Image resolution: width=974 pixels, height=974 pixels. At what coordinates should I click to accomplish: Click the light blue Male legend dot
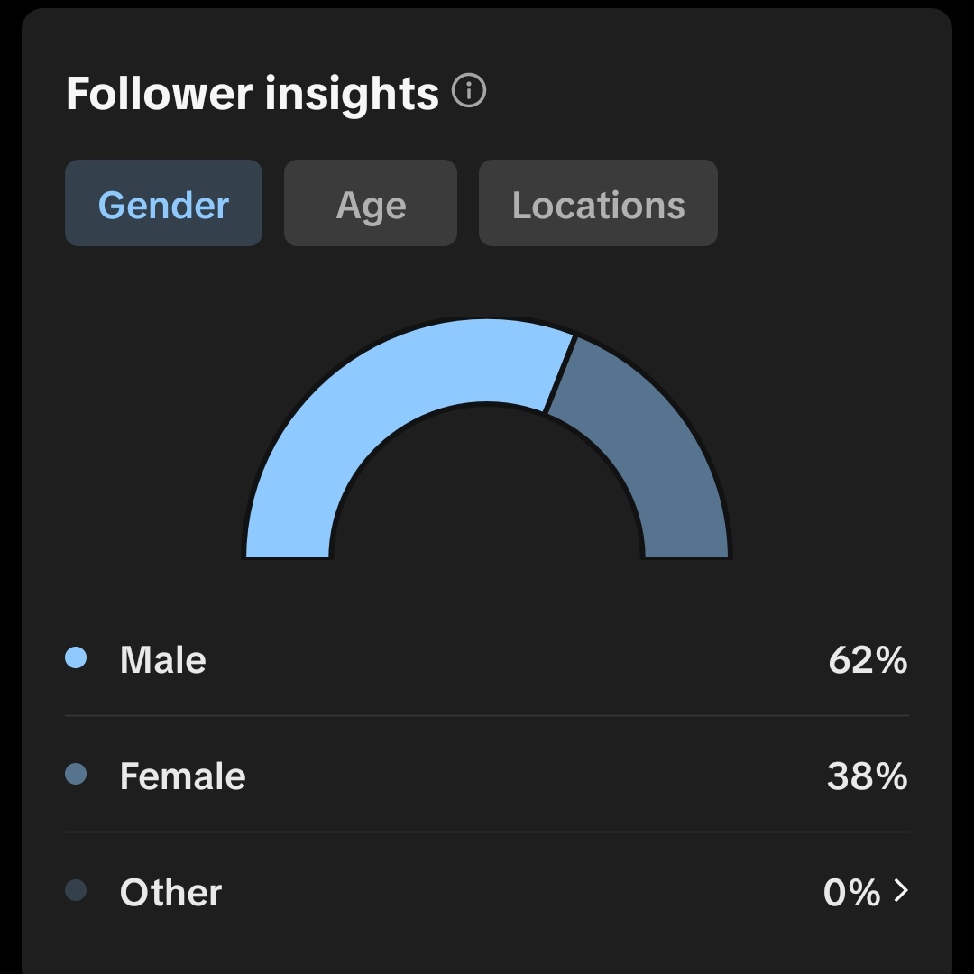tap(76, 657)
